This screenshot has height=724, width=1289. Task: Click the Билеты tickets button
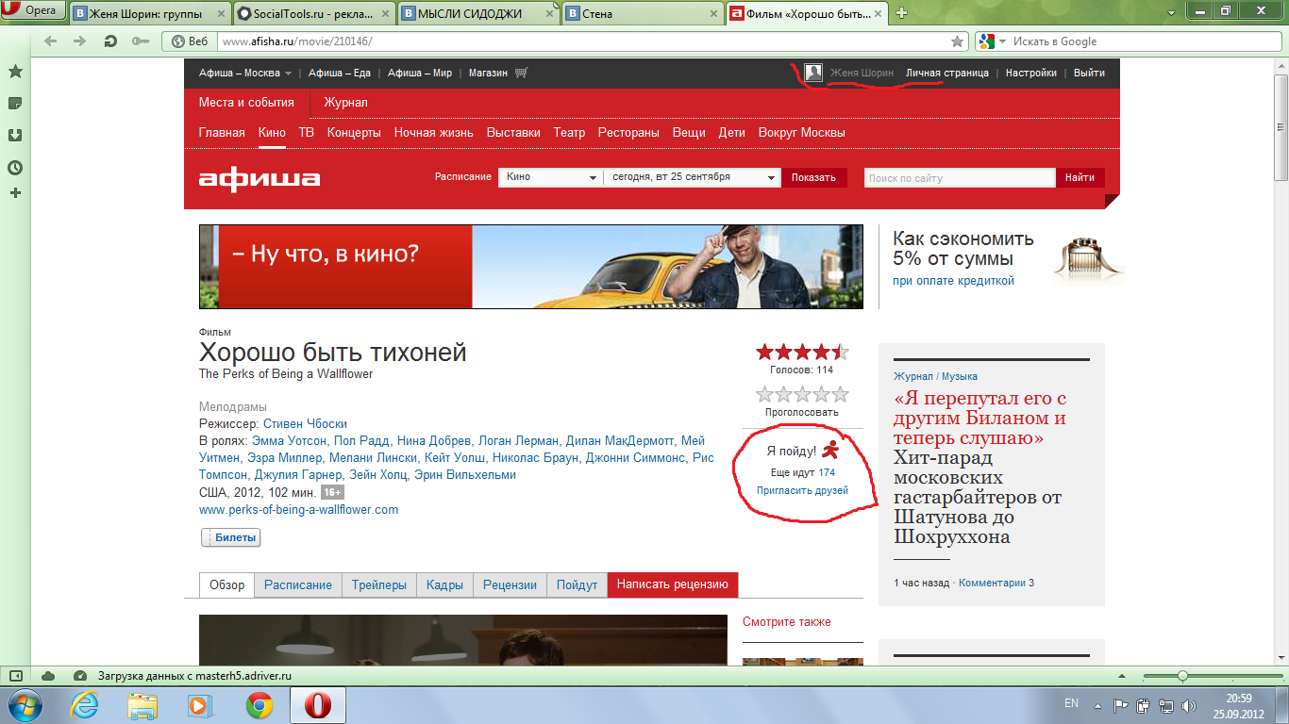[230, 537]
